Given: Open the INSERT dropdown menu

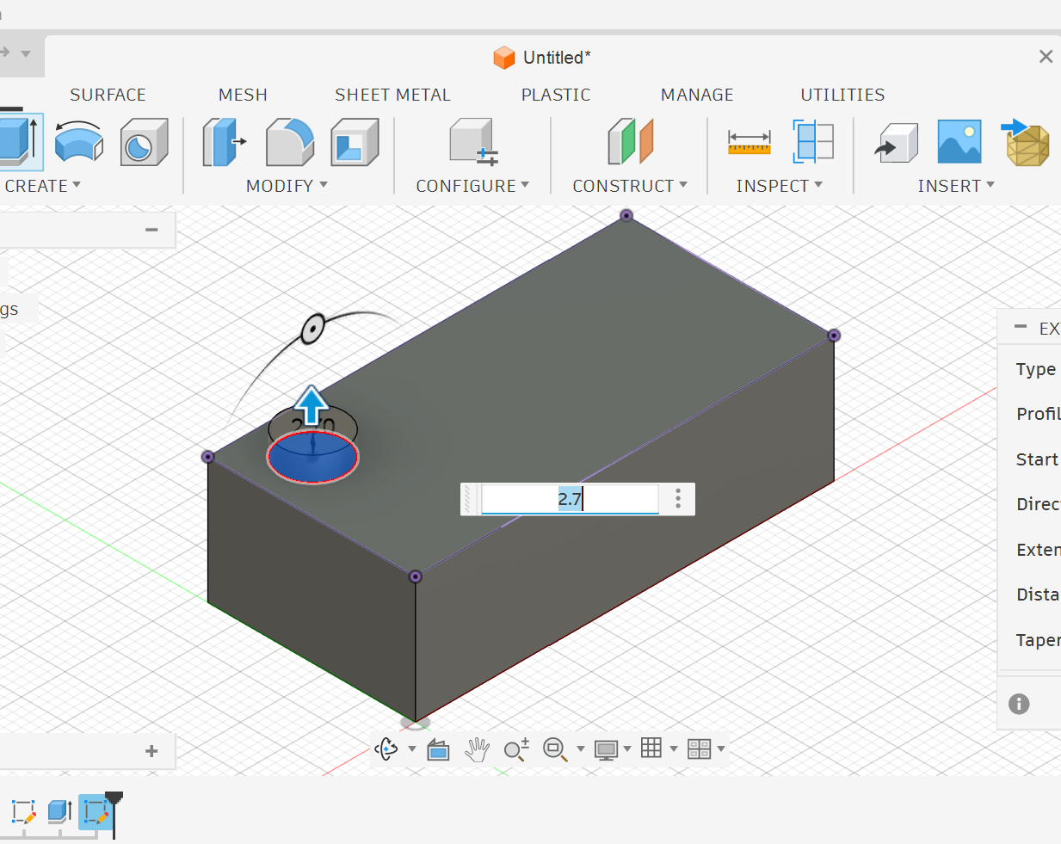Looking at the screenshot, I should pos(955,186).
